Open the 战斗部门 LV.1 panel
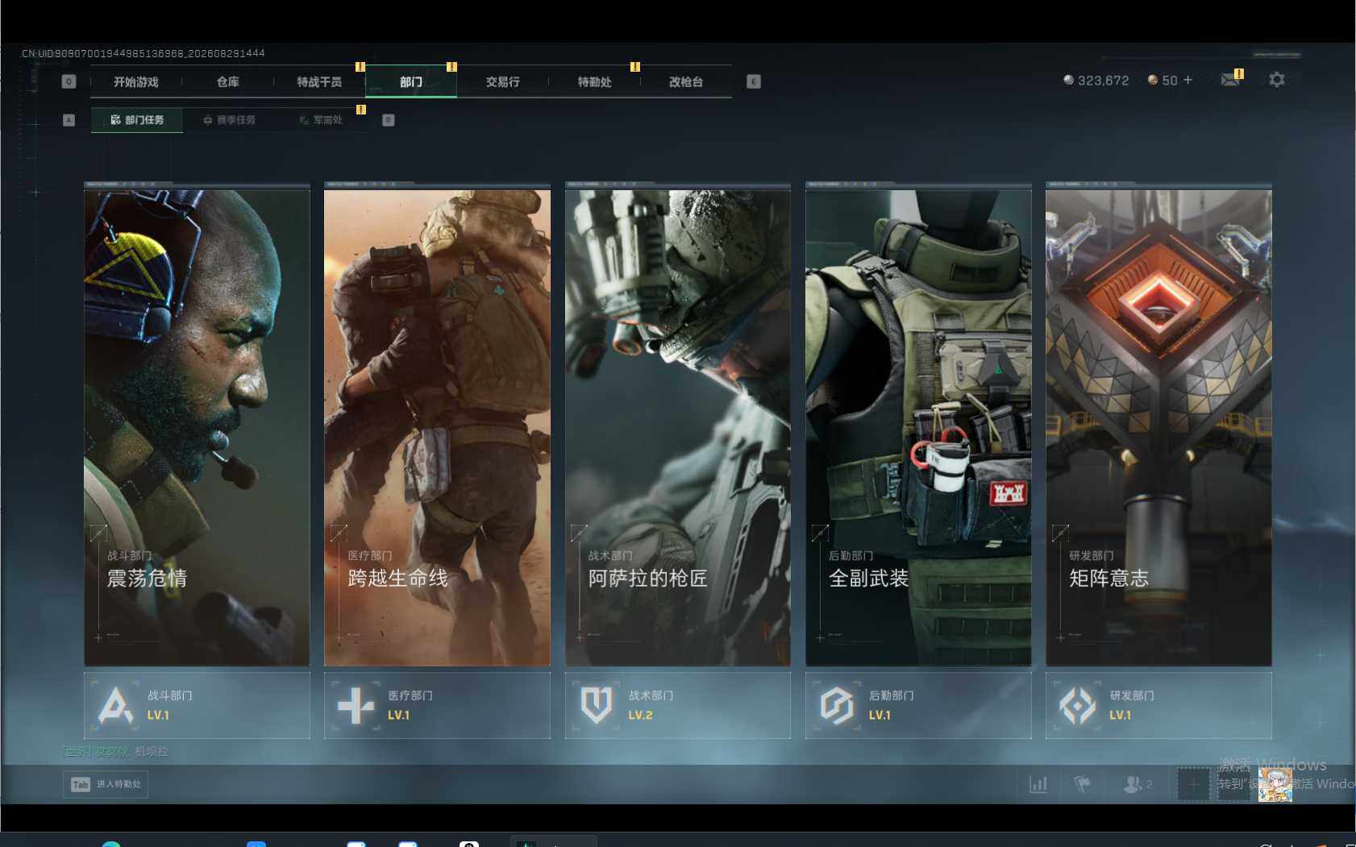This screenshot has height=847, width=1356. 197,705
